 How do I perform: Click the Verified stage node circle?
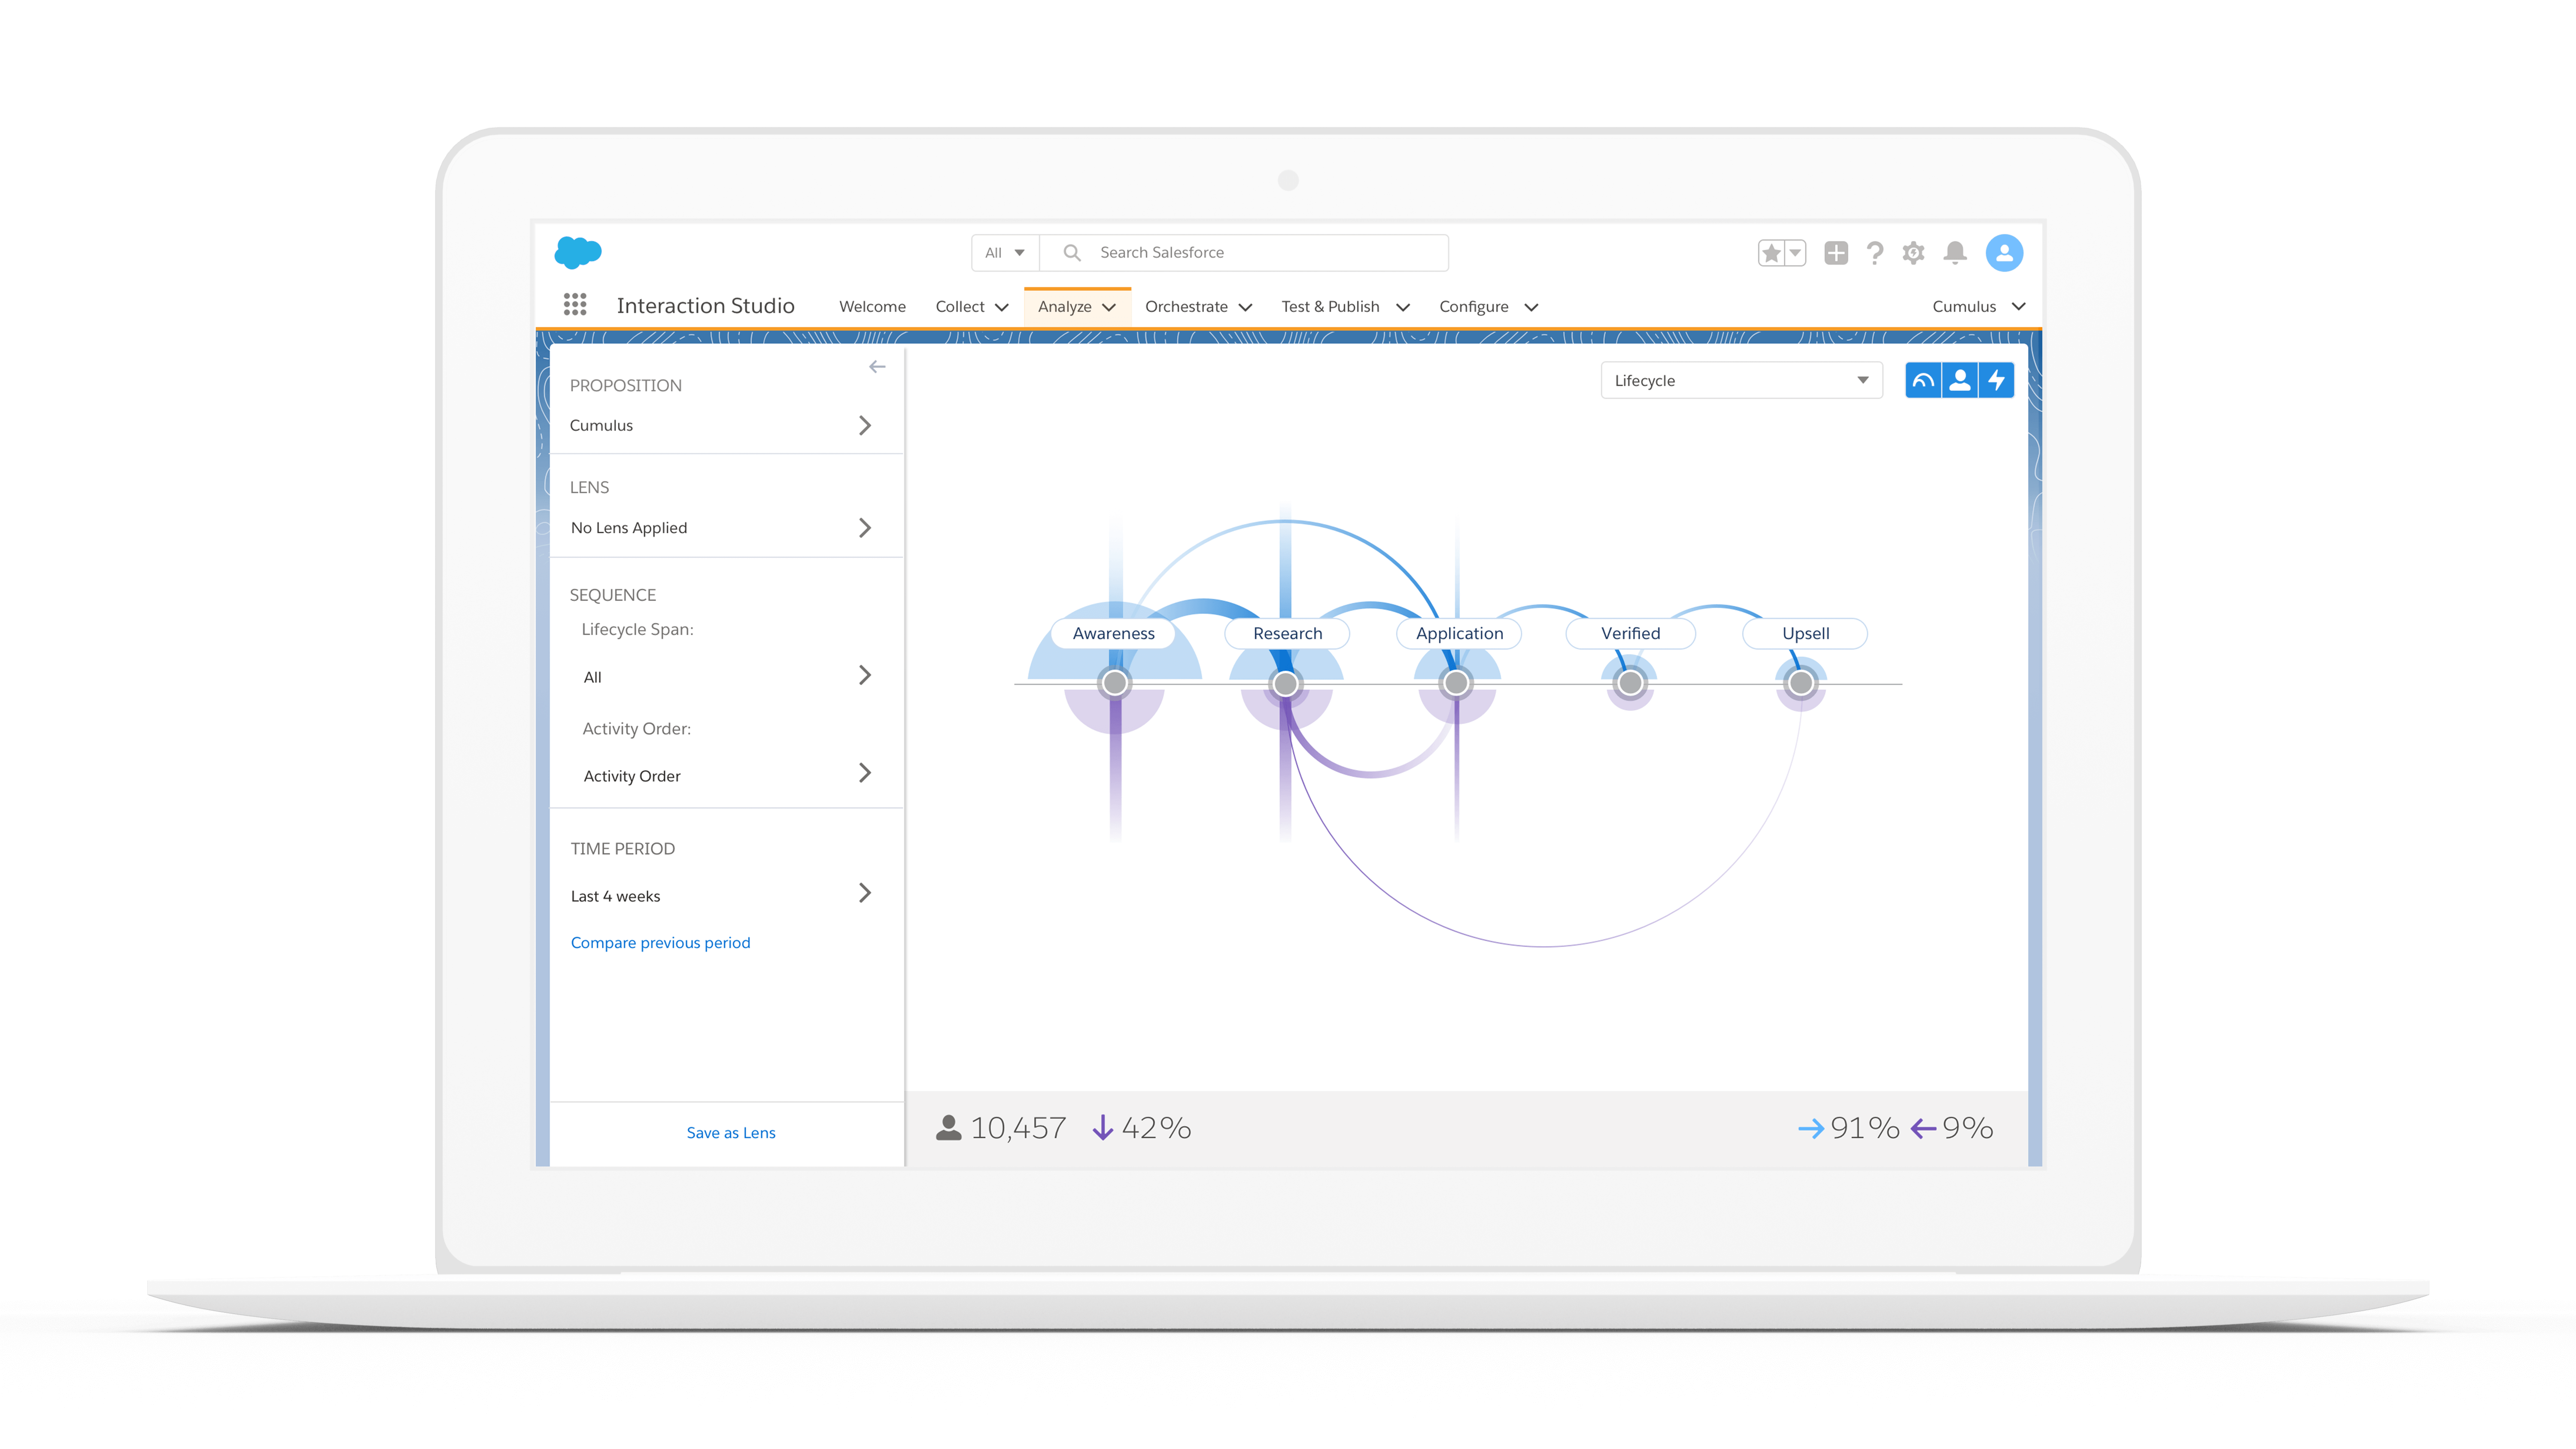point(1630,683)
